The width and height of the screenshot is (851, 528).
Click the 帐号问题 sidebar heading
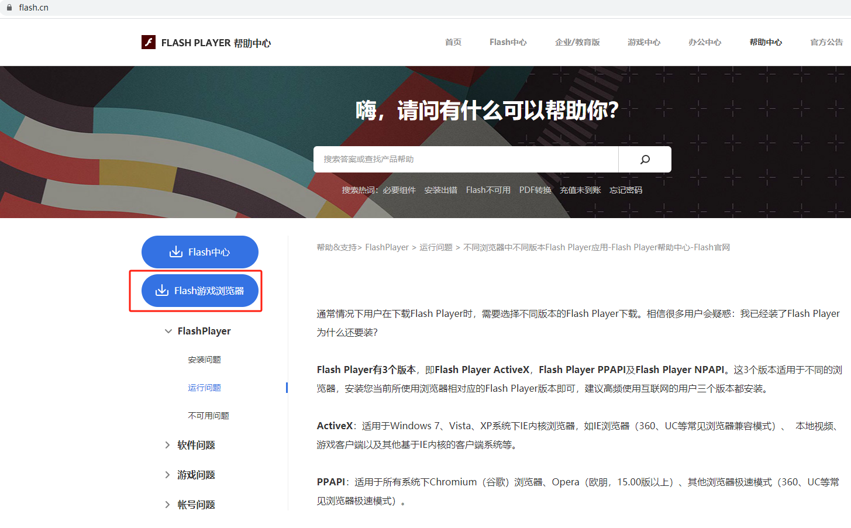(197, 505)
